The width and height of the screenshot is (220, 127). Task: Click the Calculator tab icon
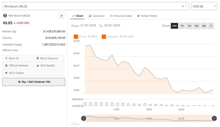(90, 16)
